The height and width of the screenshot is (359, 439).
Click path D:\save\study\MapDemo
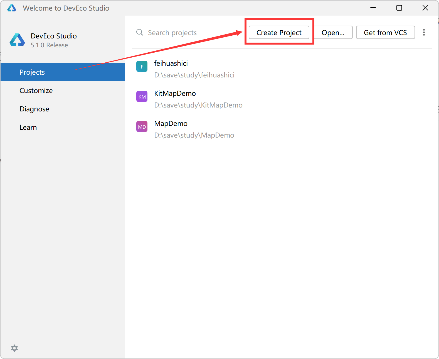tap(194, 135)
